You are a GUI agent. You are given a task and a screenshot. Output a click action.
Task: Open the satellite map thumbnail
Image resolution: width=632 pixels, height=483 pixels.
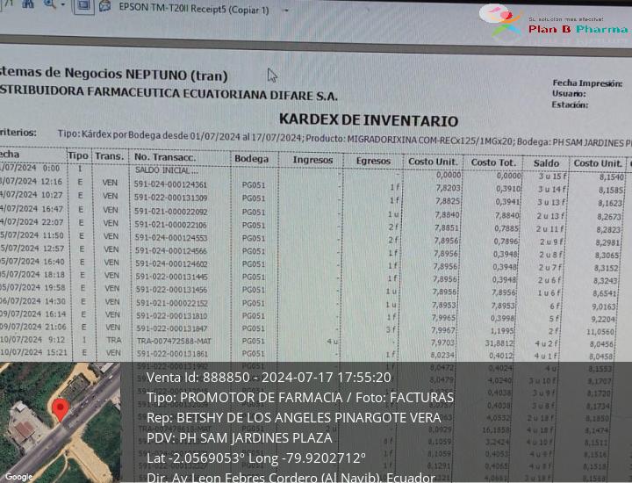(x=60, y=422)
